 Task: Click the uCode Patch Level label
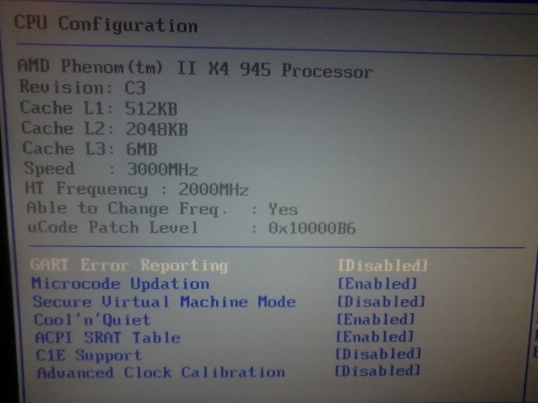(x=113, y=228)
